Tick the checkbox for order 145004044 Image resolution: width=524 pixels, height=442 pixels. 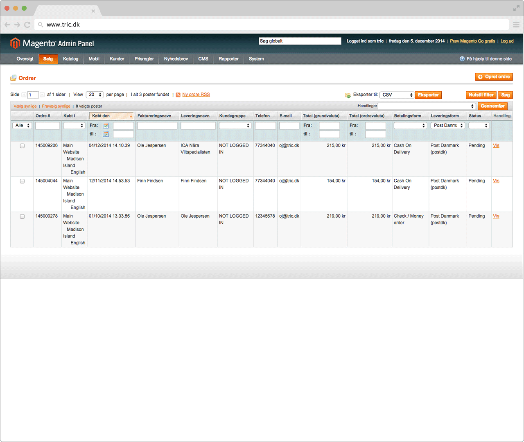[x=22, y=181]
